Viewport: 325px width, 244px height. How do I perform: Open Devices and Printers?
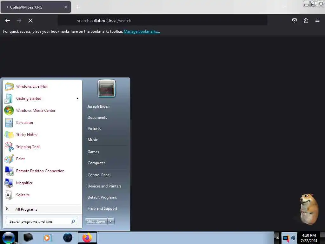click(x=104, y=186)
